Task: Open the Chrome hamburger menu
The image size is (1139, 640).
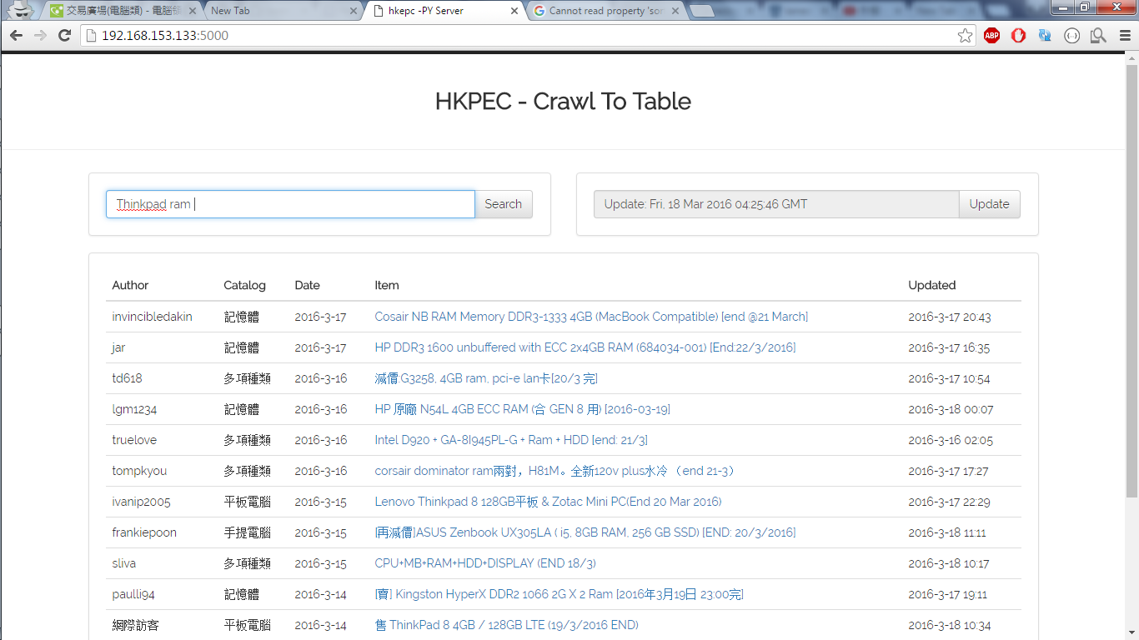Action: coord(1124,35)
